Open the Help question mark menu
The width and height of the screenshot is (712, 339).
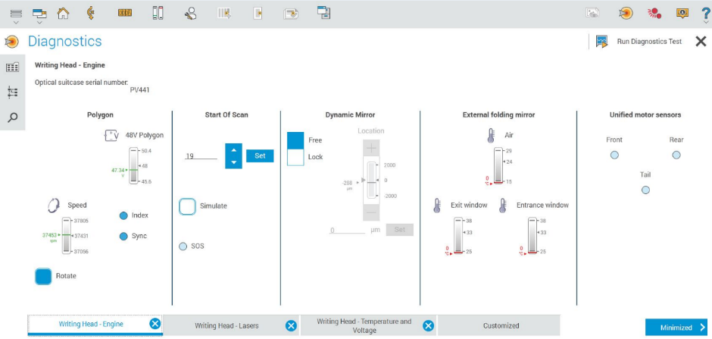(x=706, y=14)
